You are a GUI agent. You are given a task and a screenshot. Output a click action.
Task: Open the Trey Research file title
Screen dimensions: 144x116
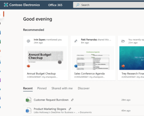coord(133,74)
